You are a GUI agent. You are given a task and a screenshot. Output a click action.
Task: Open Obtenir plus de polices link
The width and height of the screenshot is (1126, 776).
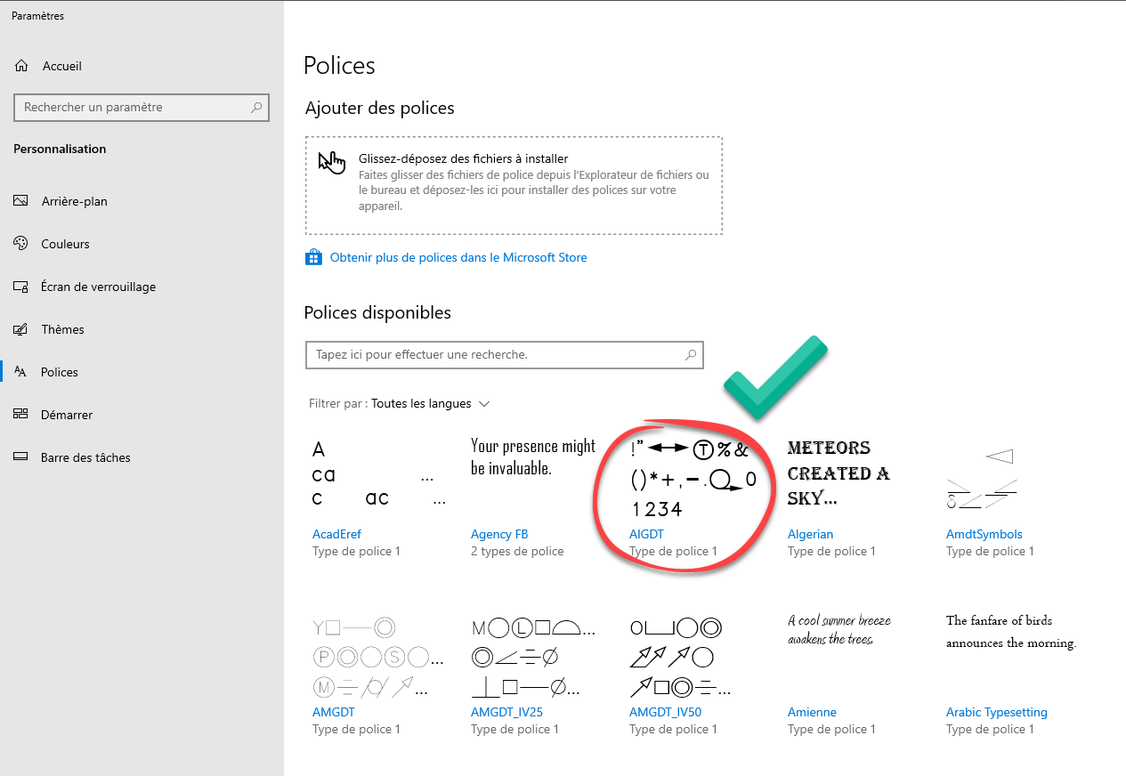458,257
